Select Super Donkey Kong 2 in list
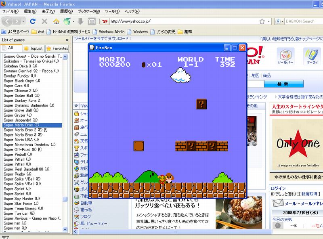This screenshot has height=239, width=323. (x=22, y=101)
